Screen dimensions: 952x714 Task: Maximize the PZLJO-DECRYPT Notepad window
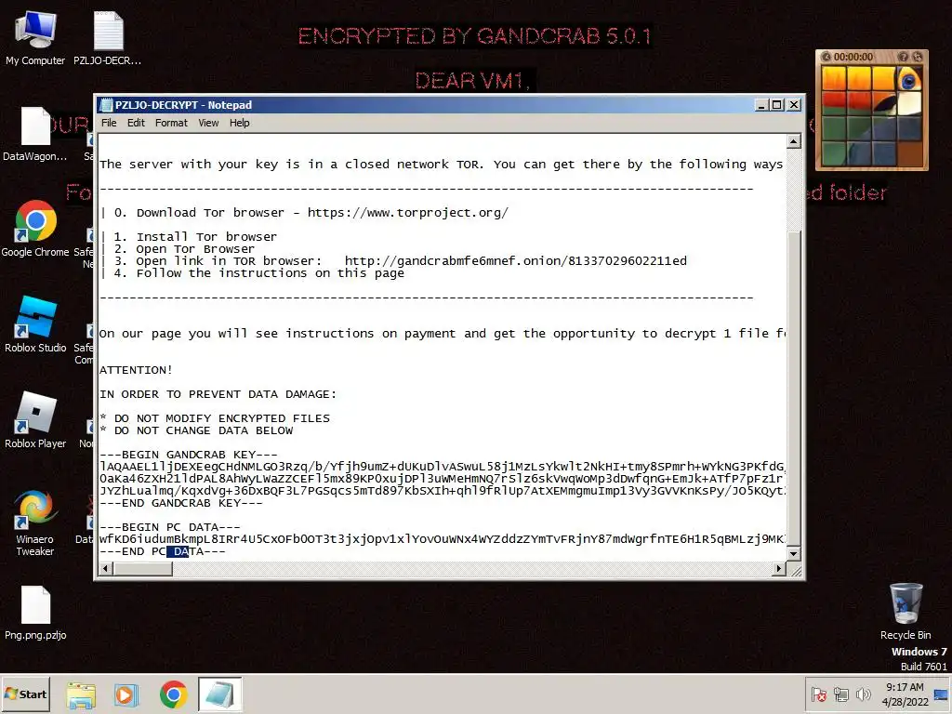(x=776, y=105)
